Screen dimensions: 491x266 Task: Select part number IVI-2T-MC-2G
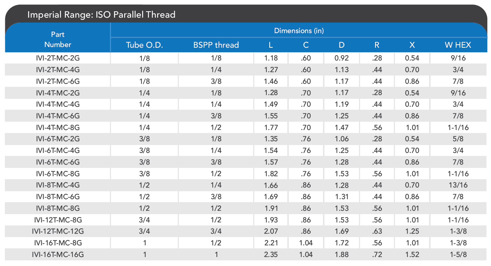pyautogui.click(x=58, y=58)
